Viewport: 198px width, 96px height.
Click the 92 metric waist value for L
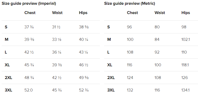coord(157,52)
